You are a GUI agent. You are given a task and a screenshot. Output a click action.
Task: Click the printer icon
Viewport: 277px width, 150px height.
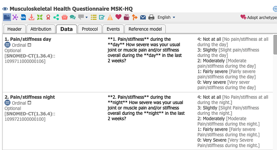(x=151, y=17)
